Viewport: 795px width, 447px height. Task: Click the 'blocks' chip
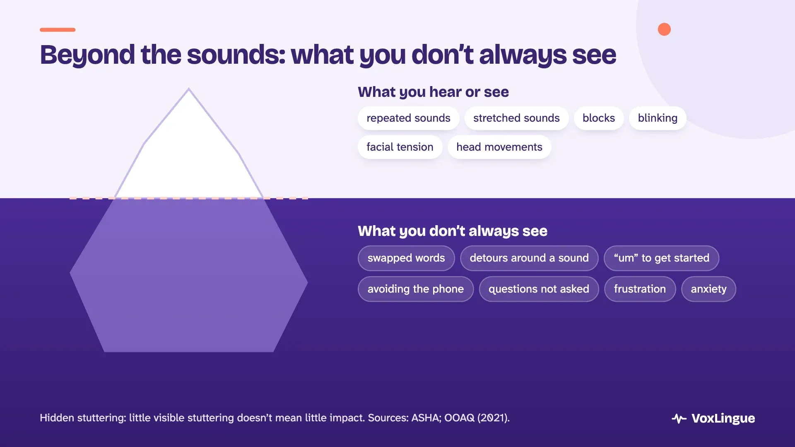598,118
